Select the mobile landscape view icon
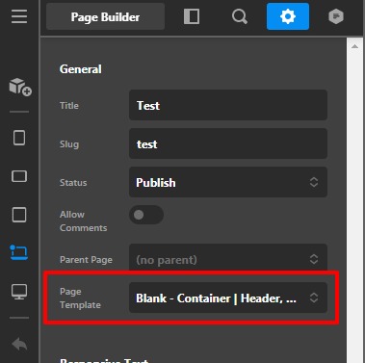The height and width of the screenshot is (363, 365). point(19,176)
